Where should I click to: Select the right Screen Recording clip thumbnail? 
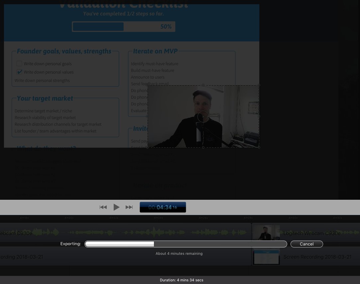click(266, 257)
